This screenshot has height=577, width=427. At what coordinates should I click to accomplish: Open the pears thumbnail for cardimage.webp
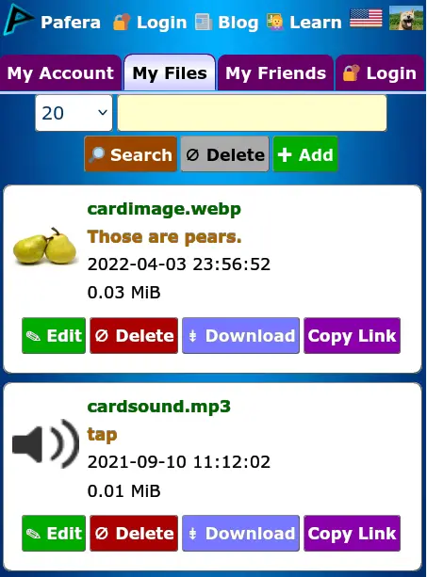(45, 246)
